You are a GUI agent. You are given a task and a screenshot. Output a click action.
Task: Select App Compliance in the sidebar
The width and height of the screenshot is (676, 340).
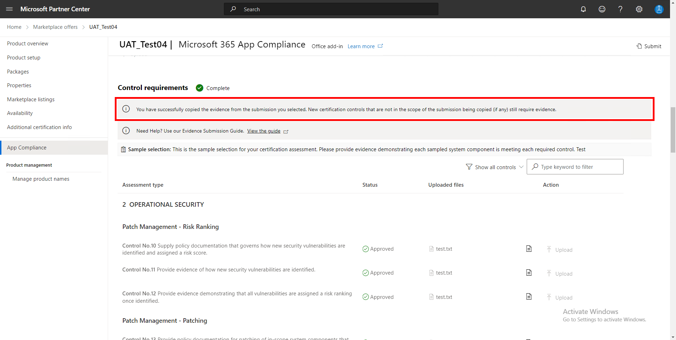54,148
